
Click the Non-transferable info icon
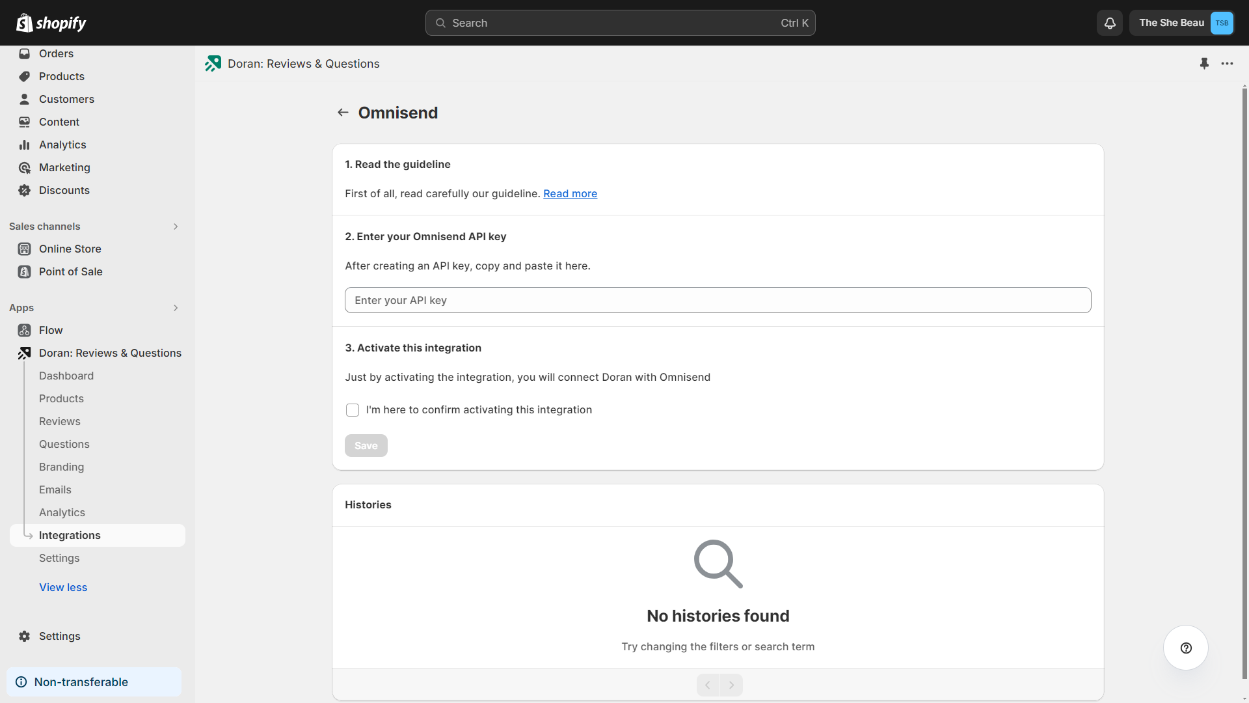click(x=21, y=682)
